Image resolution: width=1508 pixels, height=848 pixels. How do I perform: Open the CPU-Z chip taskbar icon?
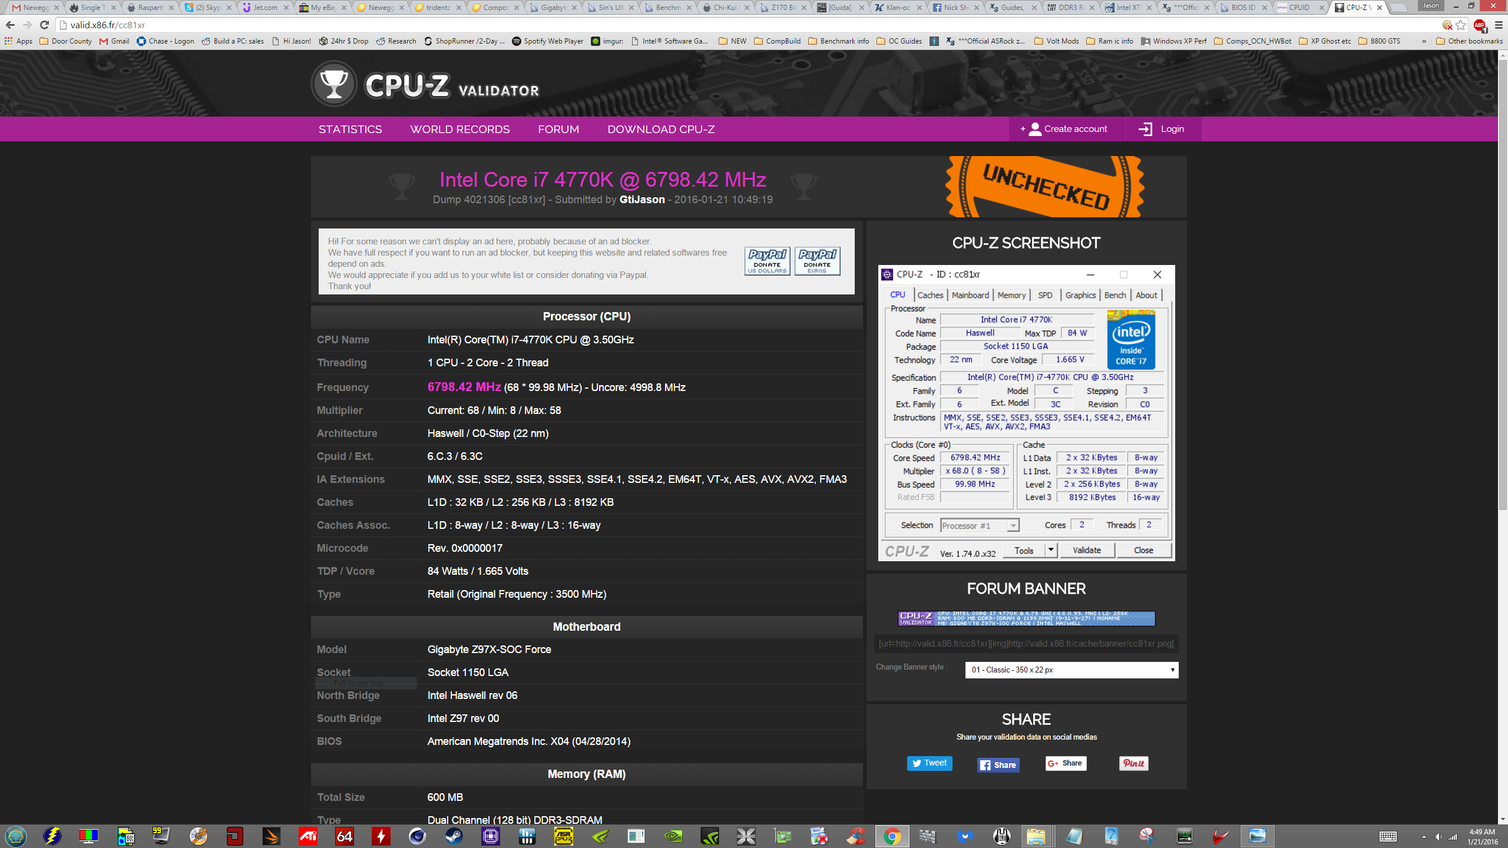tap(490, 836)
